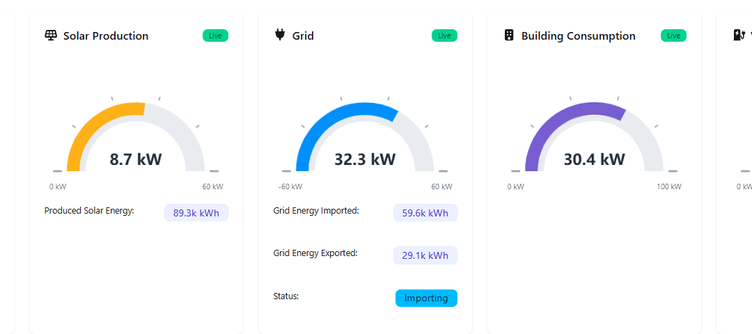
Task: Click the 59.6k kWh grid imported value
Action: click(x=425, y=213)
